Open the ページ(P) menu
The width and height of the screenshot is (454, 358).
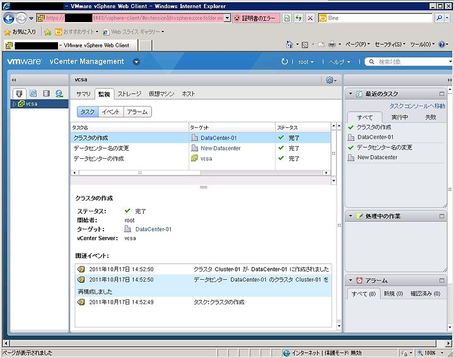[358, 44]
